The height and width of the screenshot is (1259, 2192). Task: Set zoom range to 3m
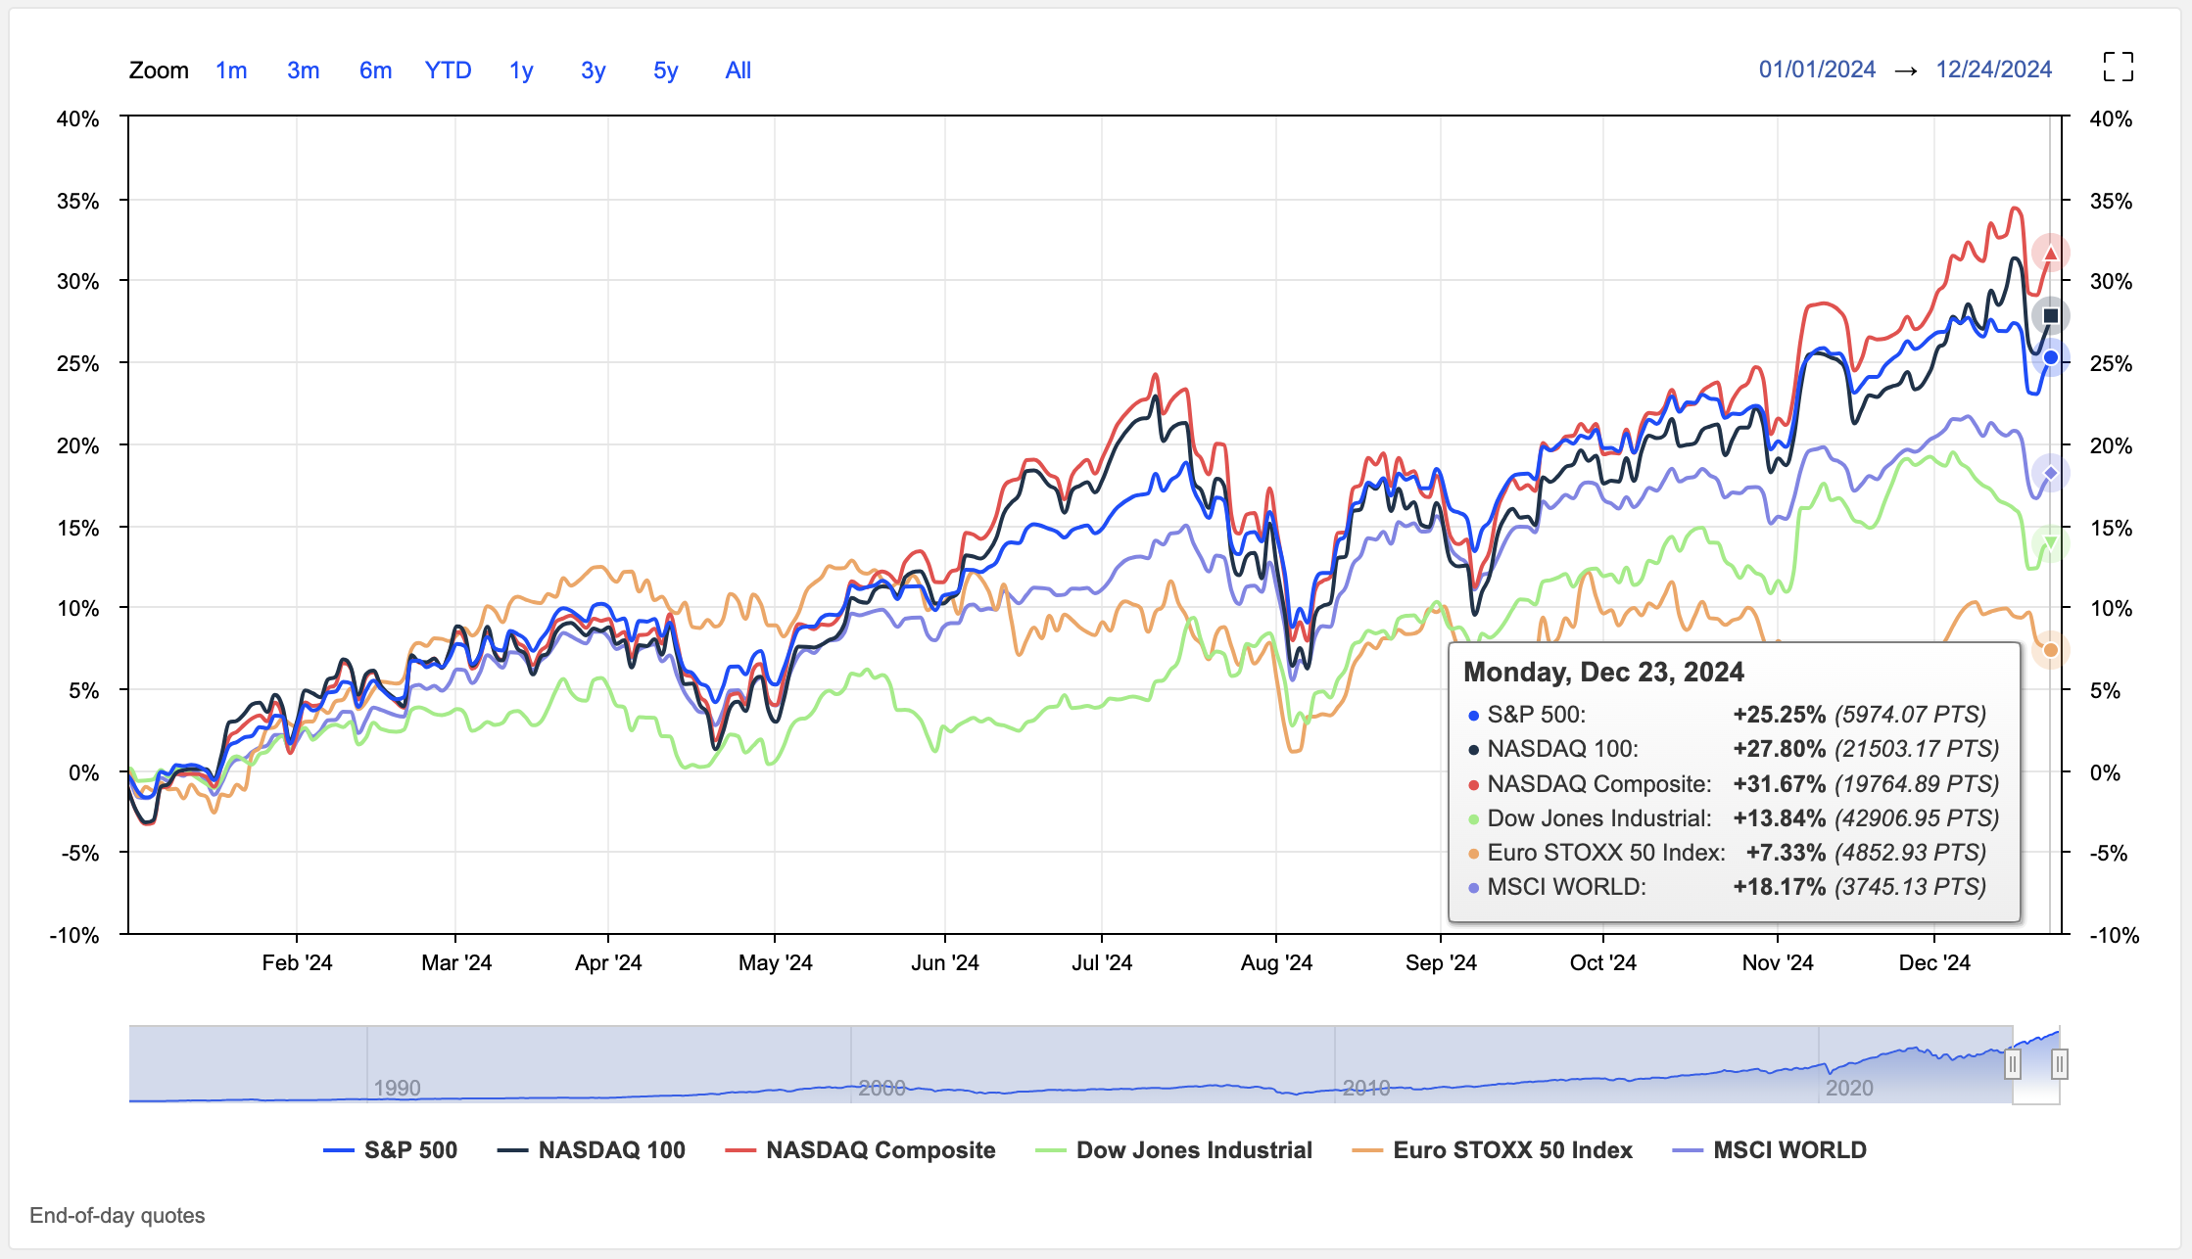point(303,70)
